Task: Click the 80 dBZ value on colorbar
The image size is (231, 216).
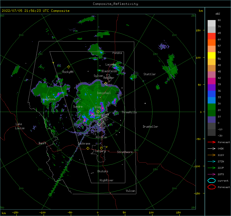Action: click(219, 20)
